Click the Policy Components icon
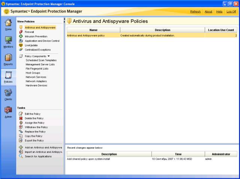This screenshot has height=179, width=240. [21, 56]
